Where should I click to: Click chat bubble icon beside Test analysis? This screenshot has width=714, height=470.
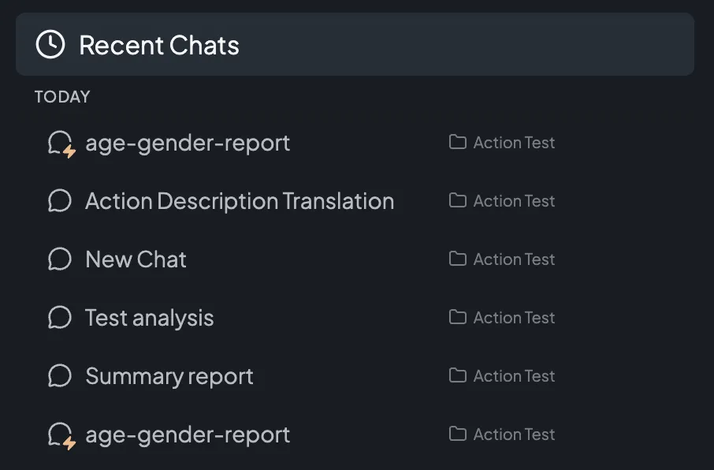[x=60, y=317]
